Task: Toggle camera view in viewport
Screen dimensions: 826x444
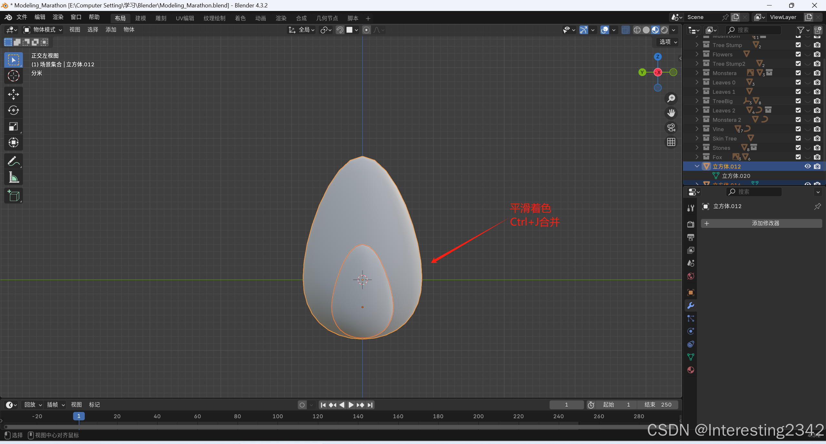Action: (x=671, y=128)
